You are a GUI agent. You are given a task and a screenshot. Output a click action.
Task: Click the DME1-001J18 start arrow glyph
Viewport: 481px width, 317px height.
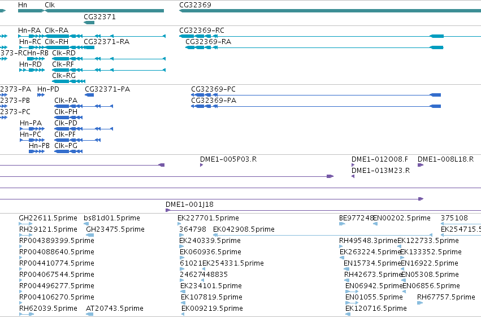(168, 210)
